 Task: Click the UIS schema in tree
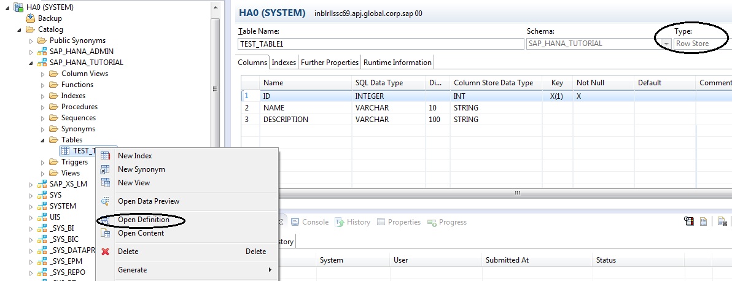click(55, 217)
